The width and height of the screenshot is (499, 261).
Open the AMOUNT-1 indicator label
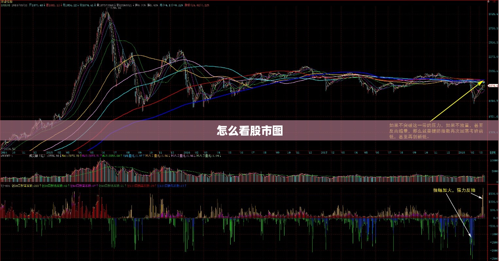7,156
